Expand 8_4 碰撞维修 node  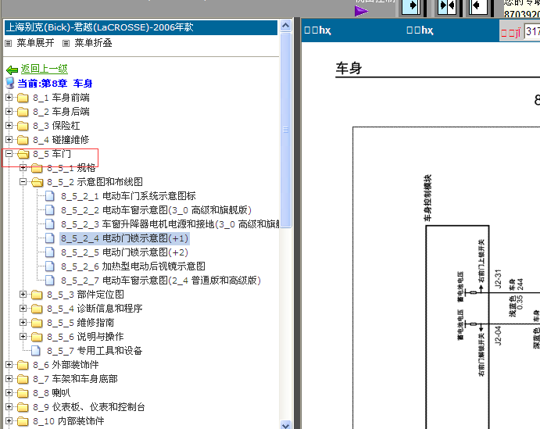(x=9, y=140)
